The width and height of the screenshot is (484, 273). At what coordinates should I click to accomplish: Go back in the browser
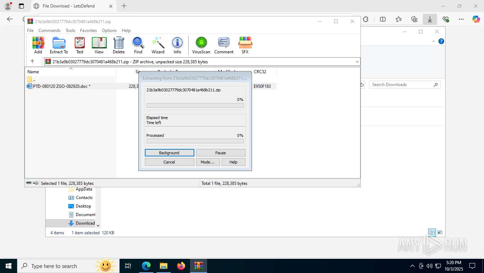[x=10, y=19]
